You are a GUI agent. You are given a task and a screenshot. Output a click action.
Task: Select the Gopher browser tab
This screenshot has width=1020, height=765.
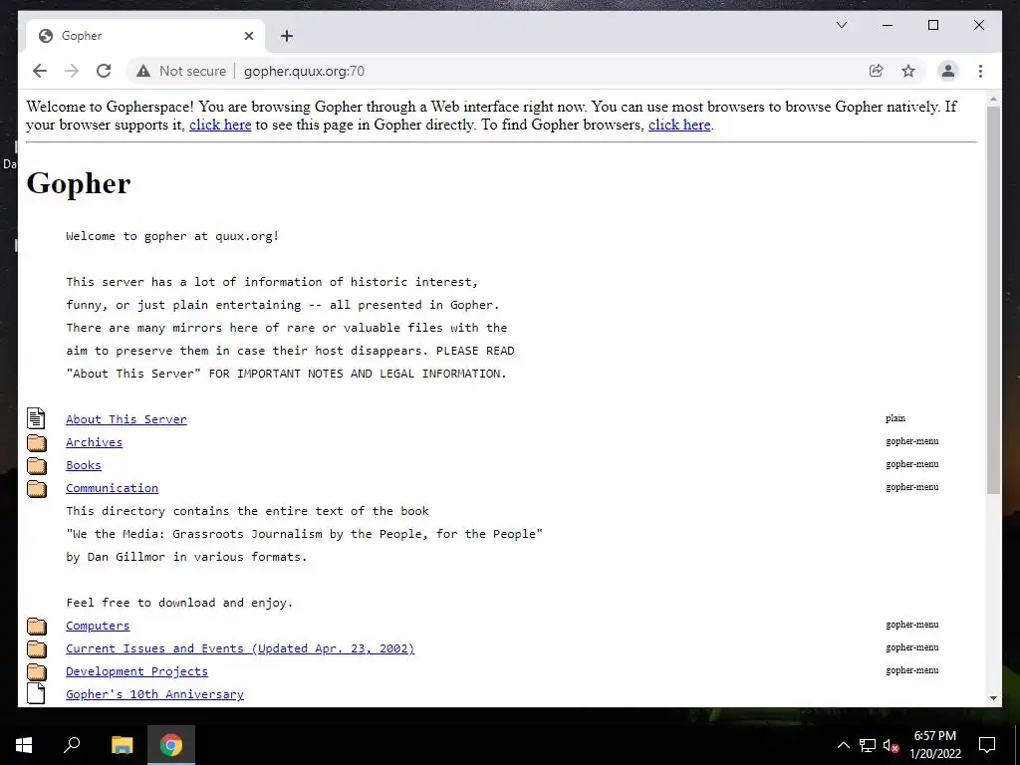pos(145,36)
